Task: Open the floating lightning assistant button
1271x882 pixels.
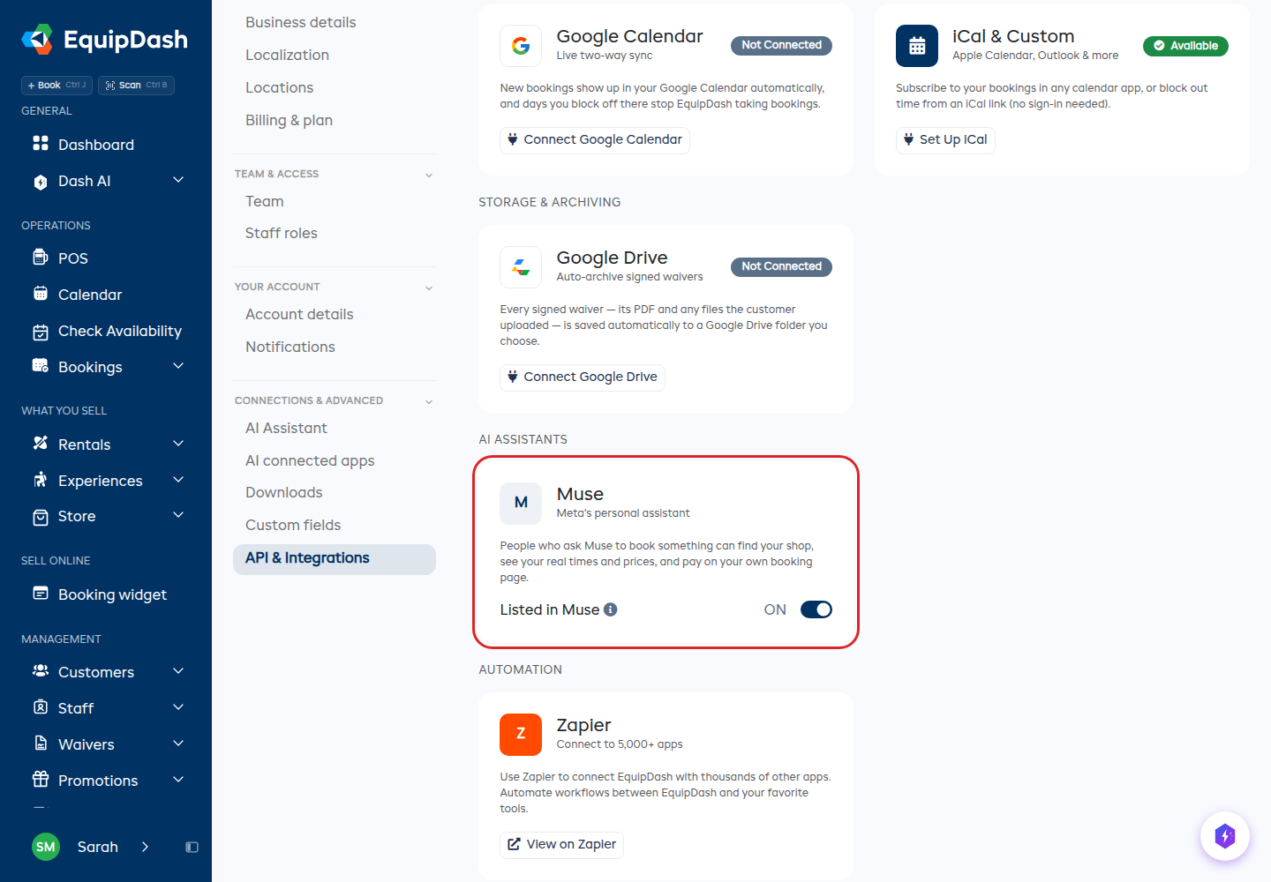Action: [x=1225, y=835]
